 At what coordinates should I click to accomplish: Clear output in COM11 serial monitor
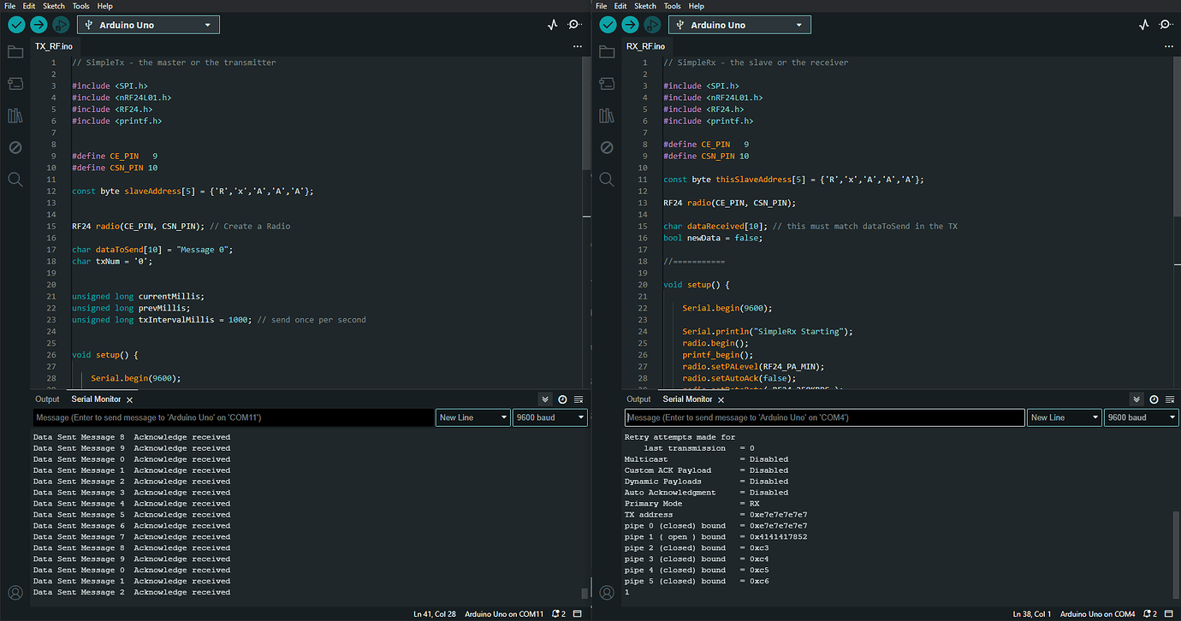pos(579,399)
